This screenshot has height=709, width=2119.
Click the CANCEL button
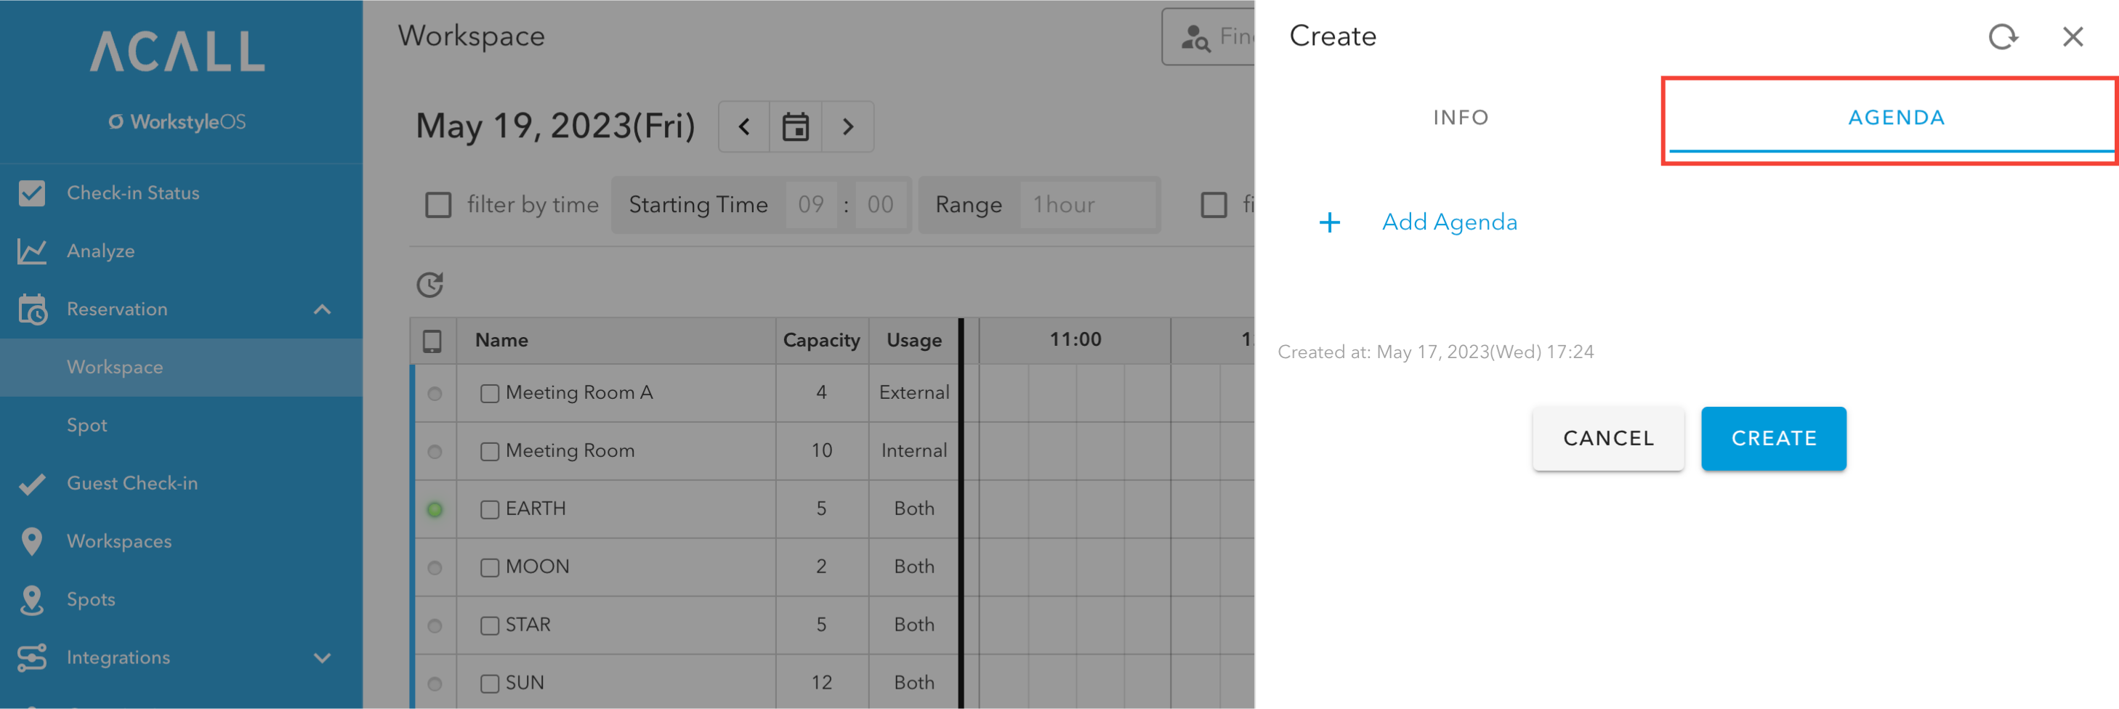[1607, 438]
